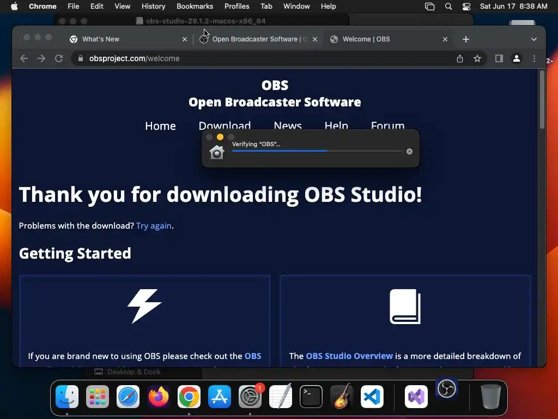Image resolution: width=558 pixels, height=419 pixels.
Task: Expand the tab search chevron
Action: point(534,39)
